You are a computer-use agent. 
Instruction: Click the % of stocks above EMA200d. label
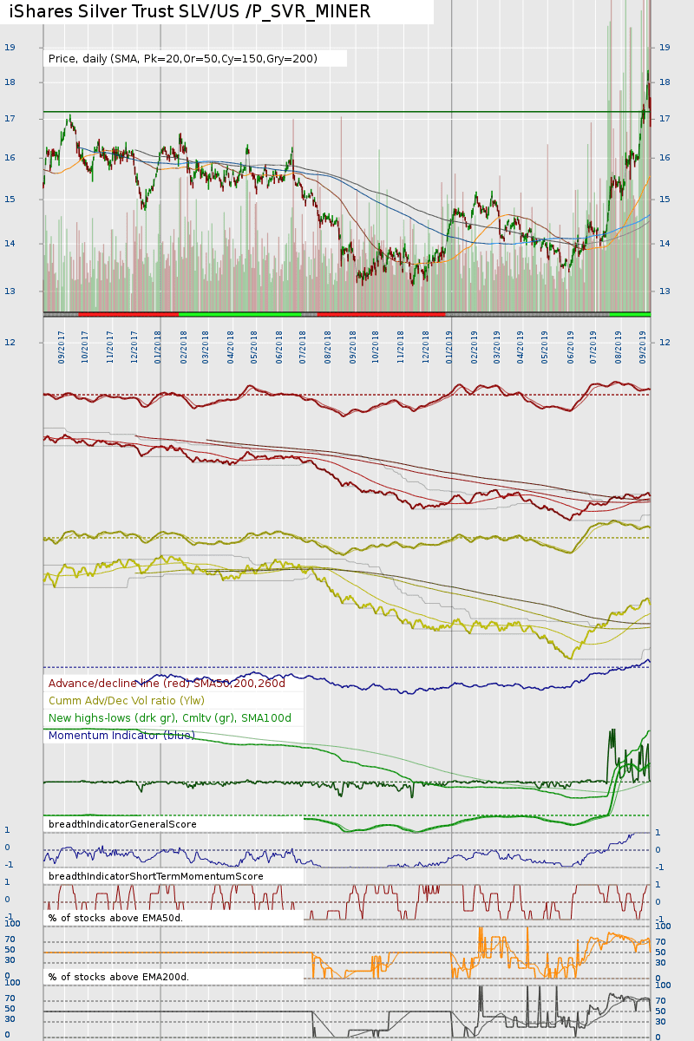click(119, 977)
